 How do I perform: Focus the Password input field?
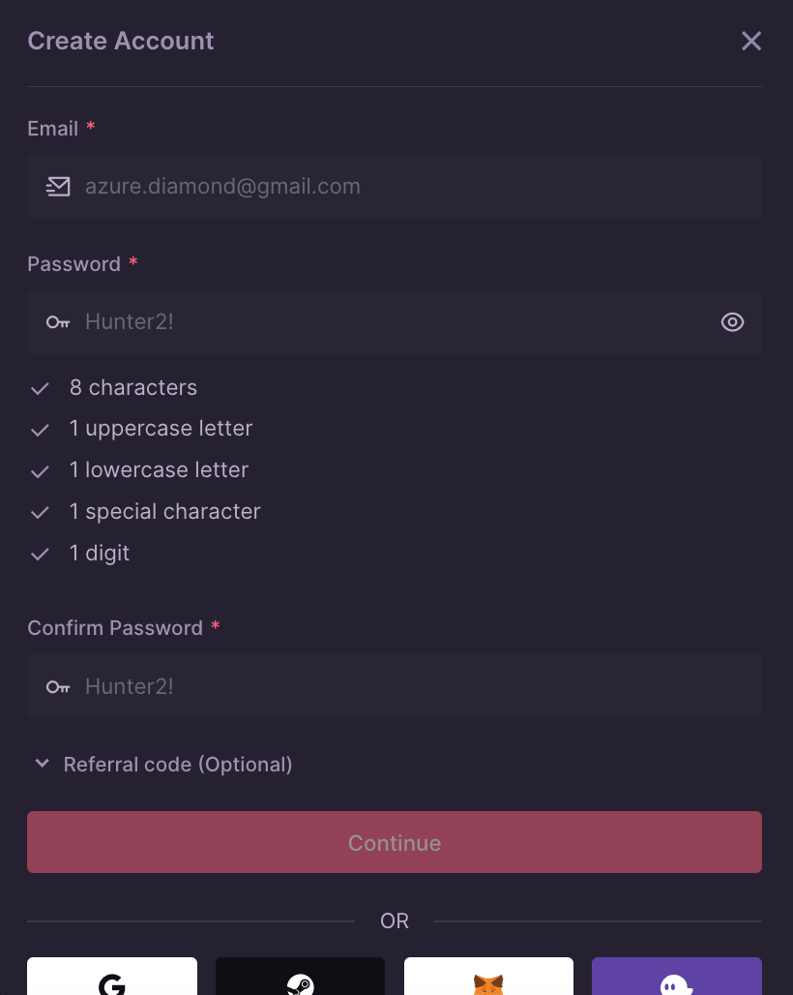387,322
